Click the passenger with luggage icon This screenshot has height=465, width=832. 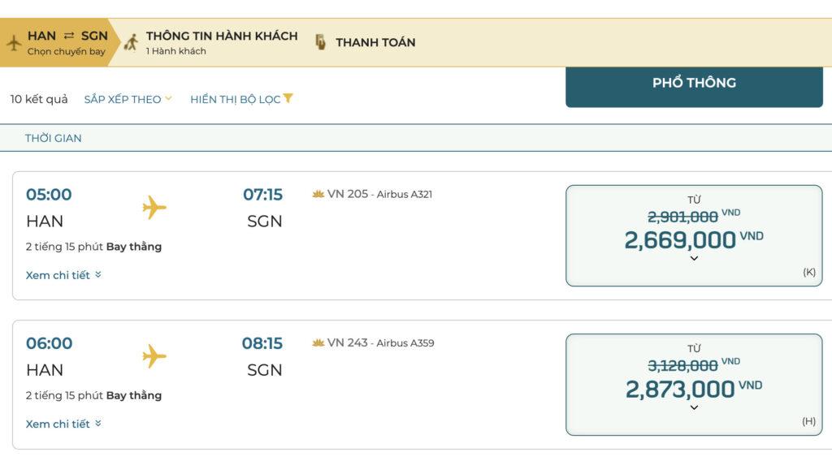click(x=131, y=42)
